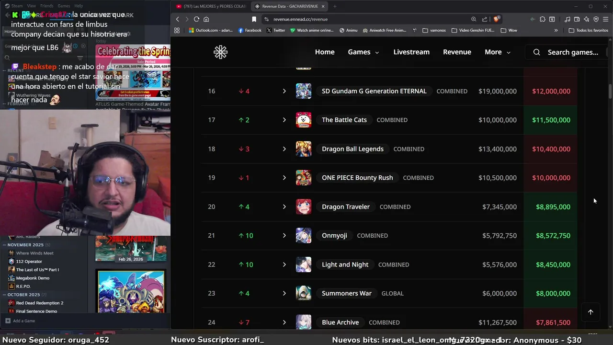This screenshot has height=345, width=613.
Task: Open the Games dropdown in site nav
Action: pyautogui.click(x=363, y=52)
